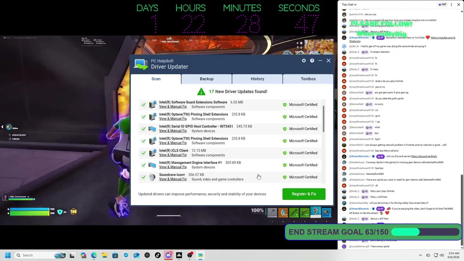Viewport: 464px width, 261px height.
Task: Switch to Discord on the taskbar
Action: coord(168,255)
